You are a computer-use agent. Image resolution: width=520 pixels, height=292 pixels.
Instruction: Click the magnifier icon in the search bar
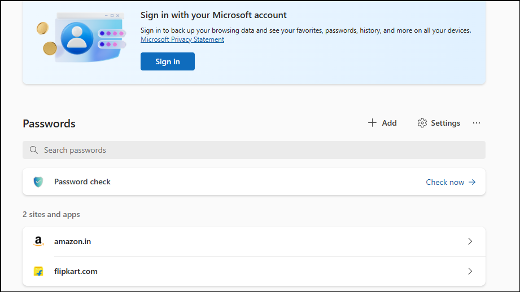[x=34, y=150]
